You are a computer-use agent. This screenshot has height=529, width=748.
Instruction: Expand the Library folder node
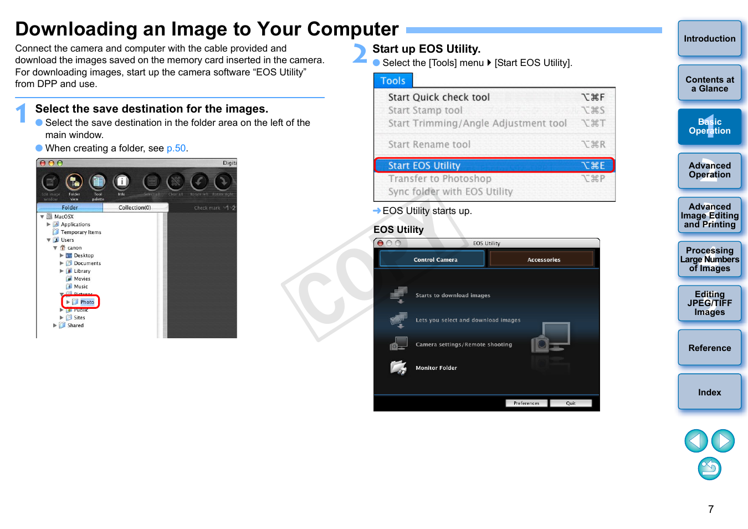click(x=62, y=271)
